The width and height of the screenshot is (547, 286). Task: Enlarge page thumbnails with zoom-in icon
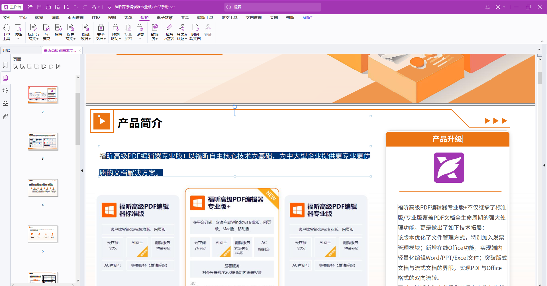click(15, 67)
